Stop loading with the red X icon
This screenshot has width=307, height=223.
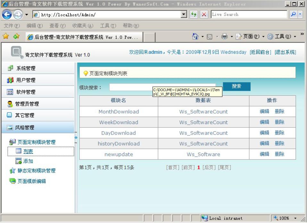tap(204, 14)
